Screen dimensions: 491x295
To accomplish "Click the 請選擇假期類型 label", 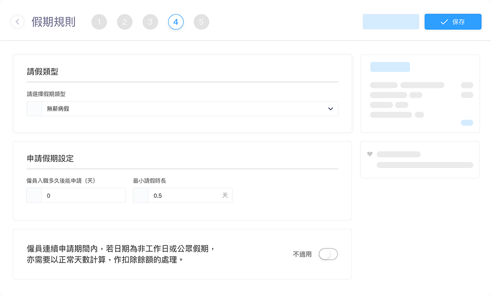I will pyautogui.click(x=46, y=94).
